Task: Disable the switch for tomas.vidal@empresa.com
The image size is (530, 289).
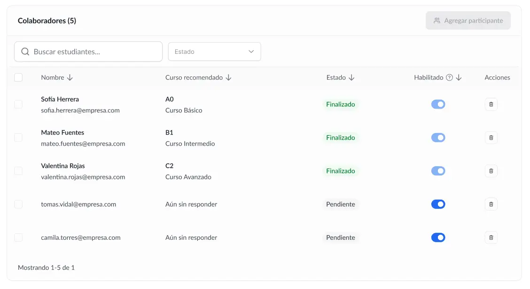Action: tap(438, 205)
